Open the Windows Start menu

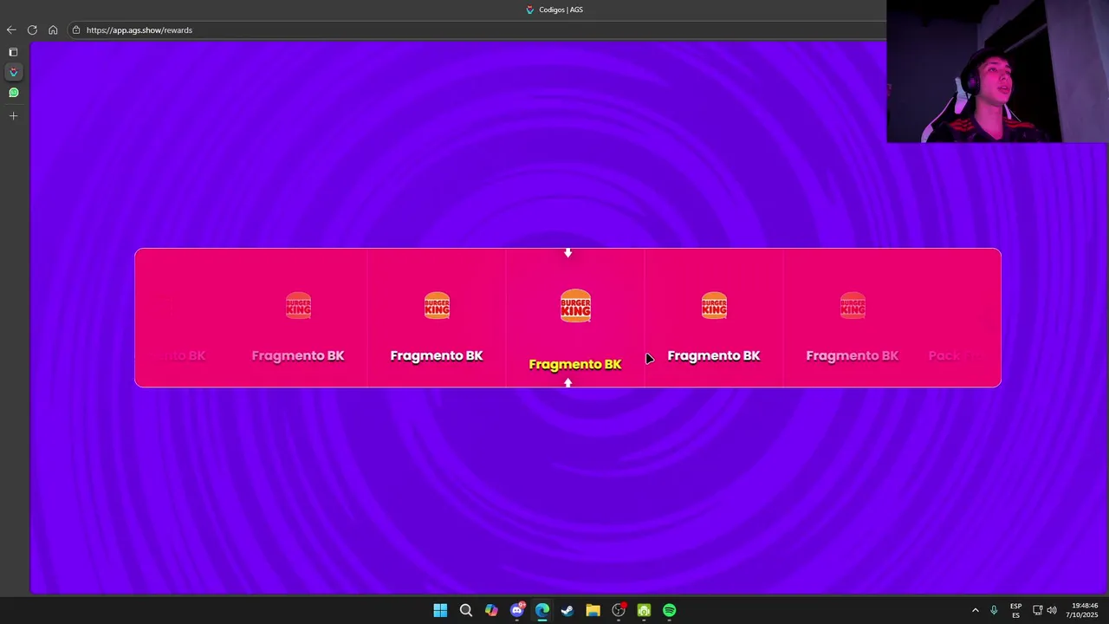click(440, 610)
